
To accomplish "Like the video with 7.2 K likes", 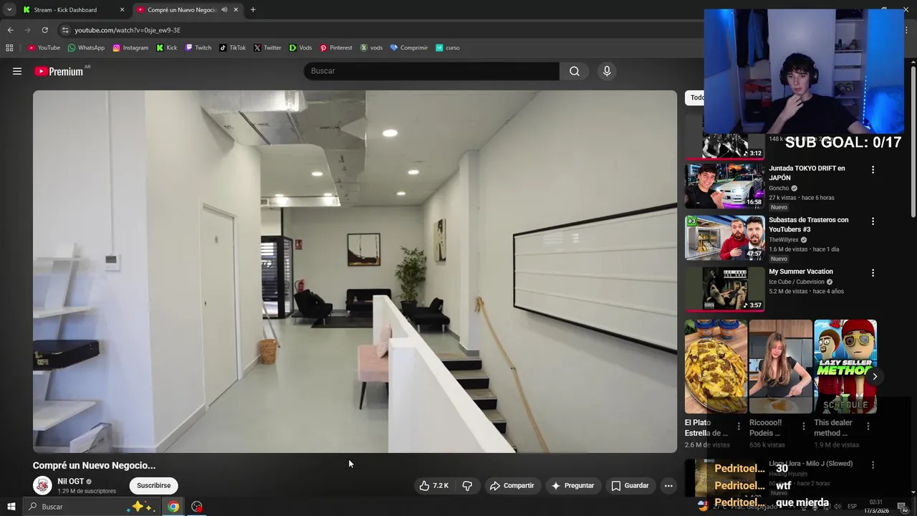I will pos(434,486).
